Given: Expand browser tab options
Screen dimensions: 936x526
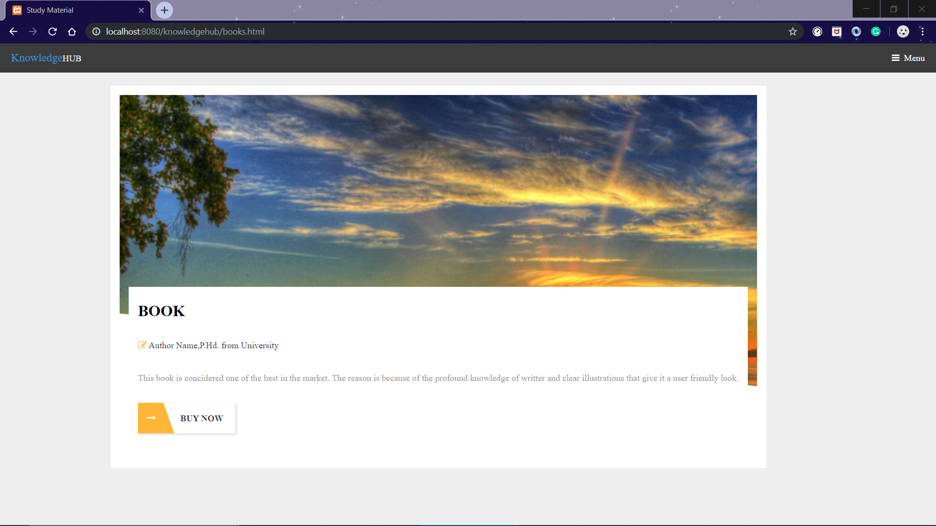Looking at the screenshot, I should [x=163, y=10].
